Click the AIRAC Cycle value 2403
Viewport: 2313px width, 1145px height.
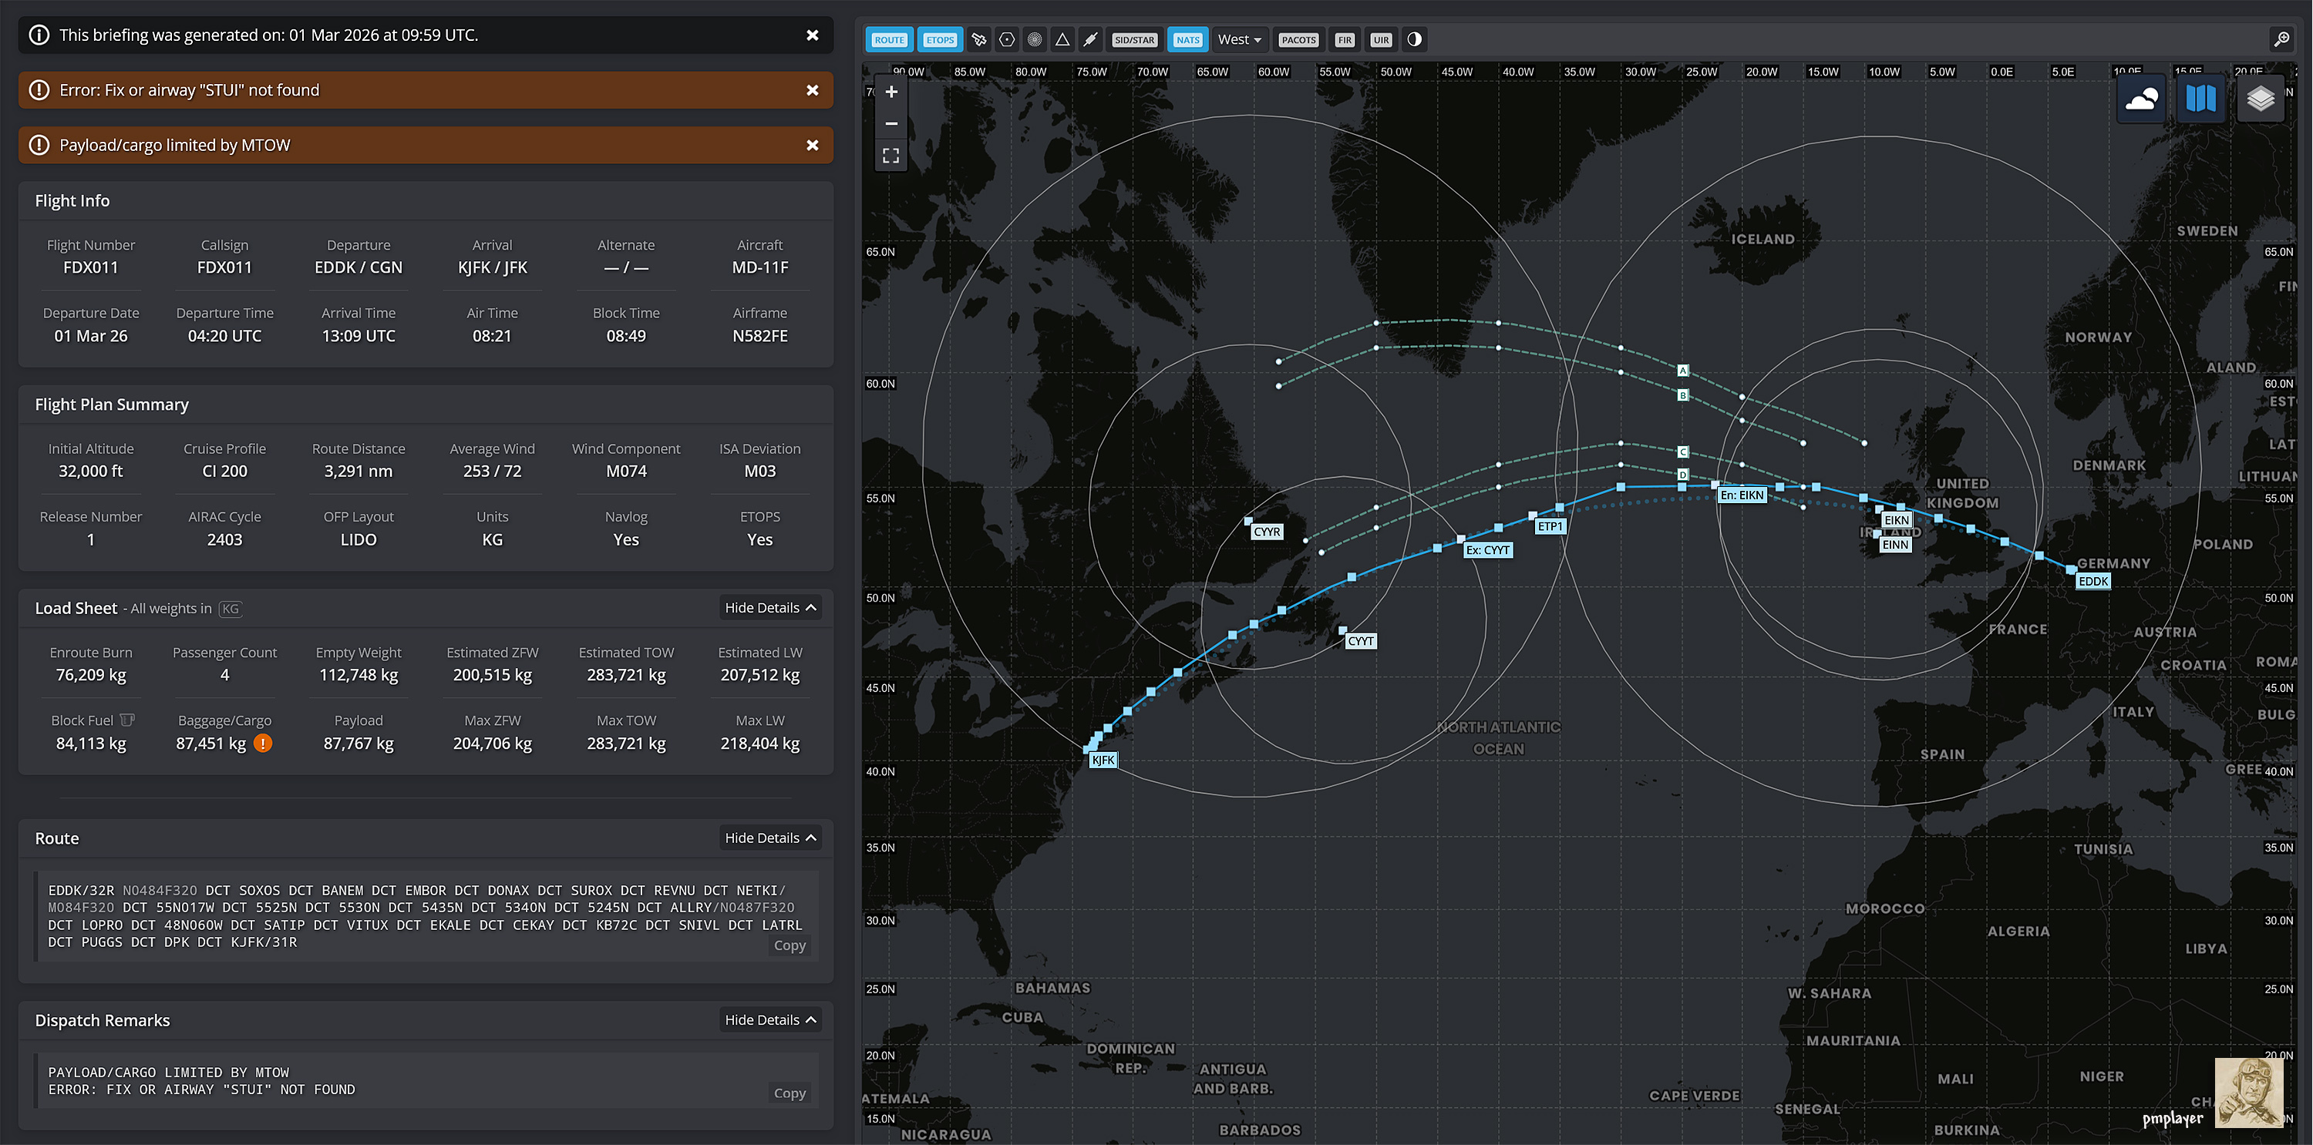(224, 539)
